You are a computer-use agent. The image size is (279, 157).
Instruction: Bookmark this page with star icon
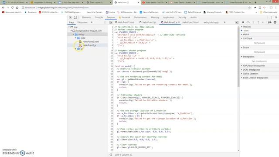[x=249, y=8]
